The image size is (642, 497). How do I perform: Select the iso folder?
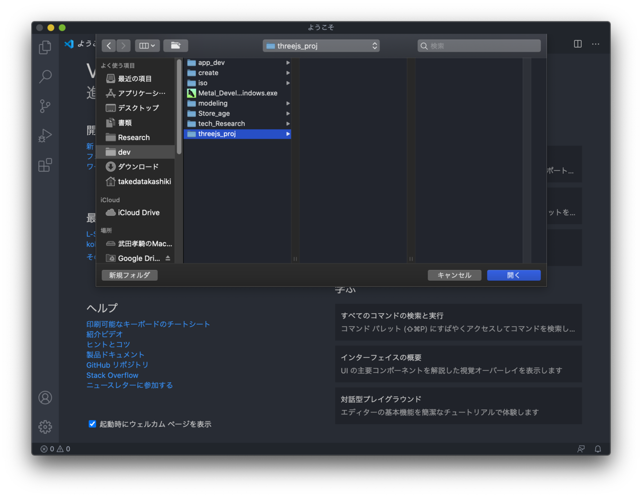point(237,83)
